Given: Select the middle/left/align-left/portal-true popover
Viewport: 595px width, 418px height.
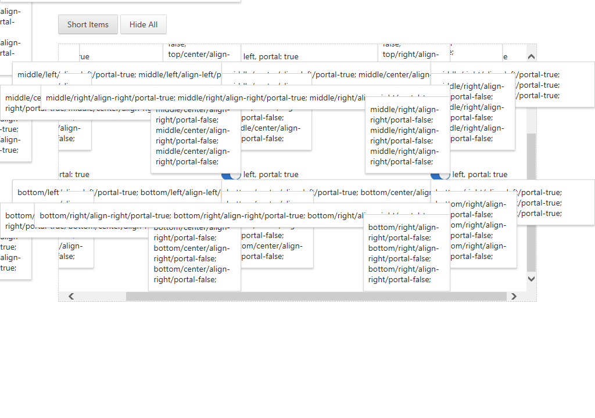Looking at the screenshot, I should pos(116,74).
